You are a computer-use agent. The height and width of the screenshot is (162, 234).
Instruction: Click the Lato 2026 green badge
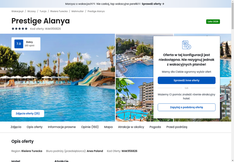pos(213,21)
